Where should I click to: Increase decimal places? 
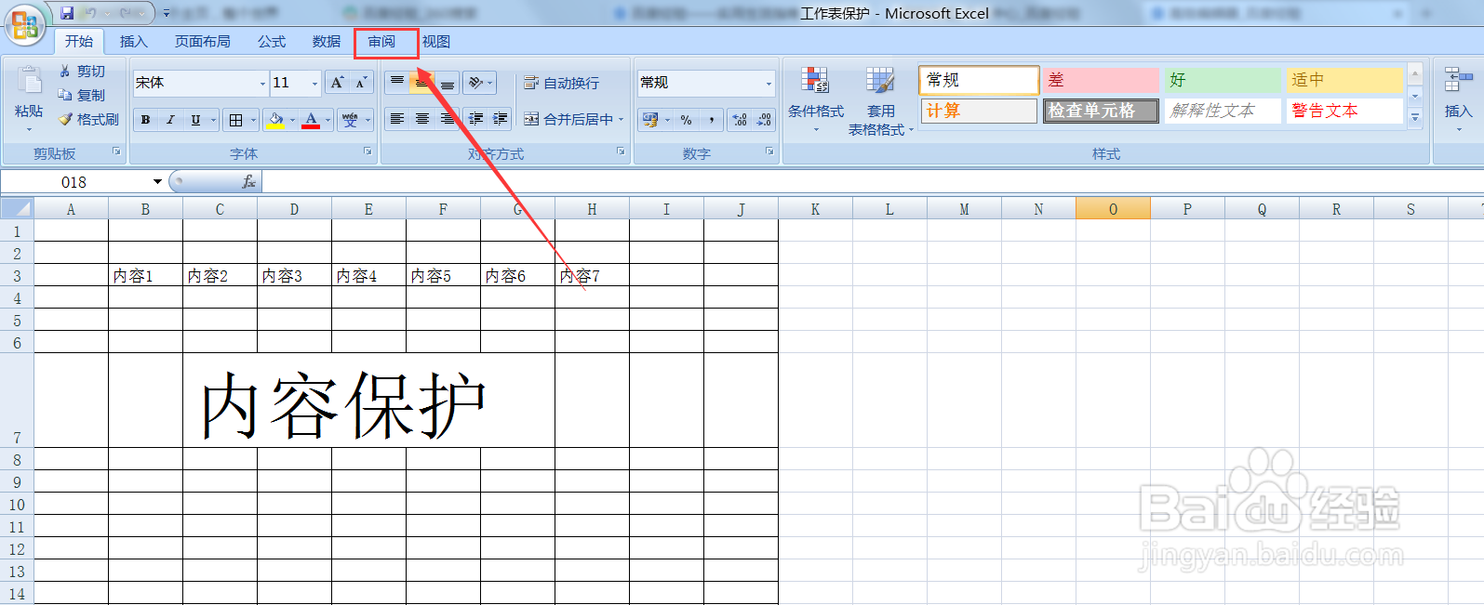740,120
